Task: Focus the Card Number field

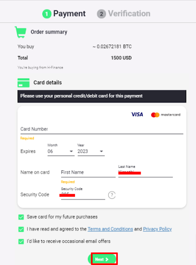Action: click(102, 129)
